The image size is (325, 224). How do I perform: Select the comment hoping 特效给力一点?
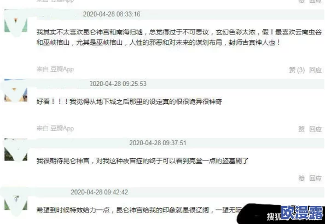click(x=139, y=210)
